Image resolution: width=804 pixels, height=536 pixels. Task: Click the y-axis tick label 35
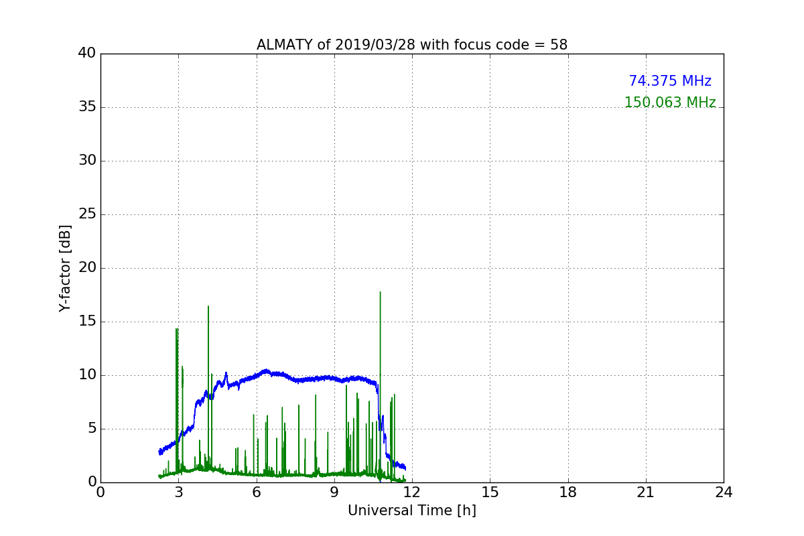(x=86, y=107)
